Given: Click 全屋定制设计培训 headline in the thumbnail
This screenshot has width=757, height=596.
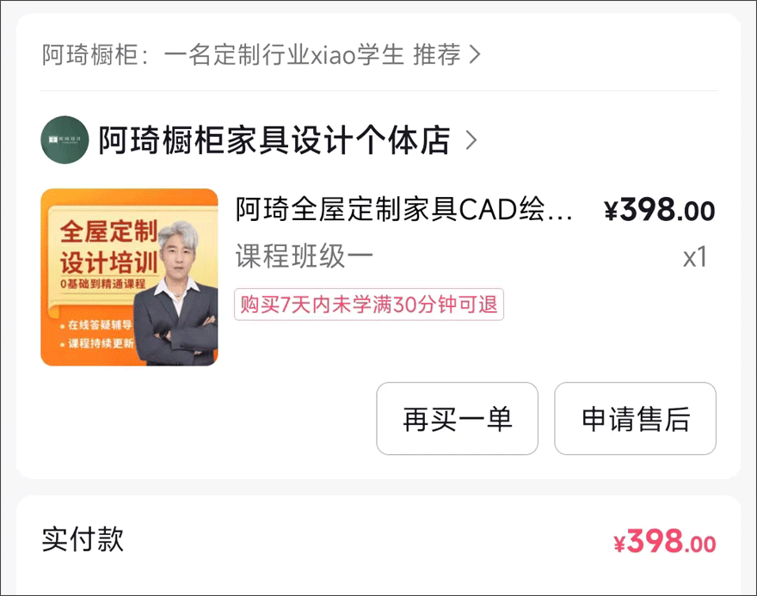Looking at the screenshot, I should 109,247.
